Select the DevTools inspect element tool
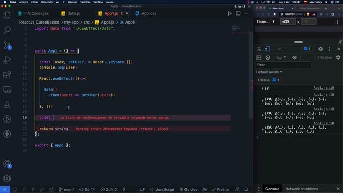This screenshot has height=193, width=343. pyautogui.click(x=259, y=49)
